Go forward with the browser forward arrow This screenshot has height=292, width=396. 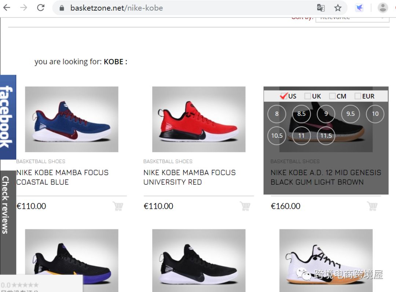click(23, 8)
